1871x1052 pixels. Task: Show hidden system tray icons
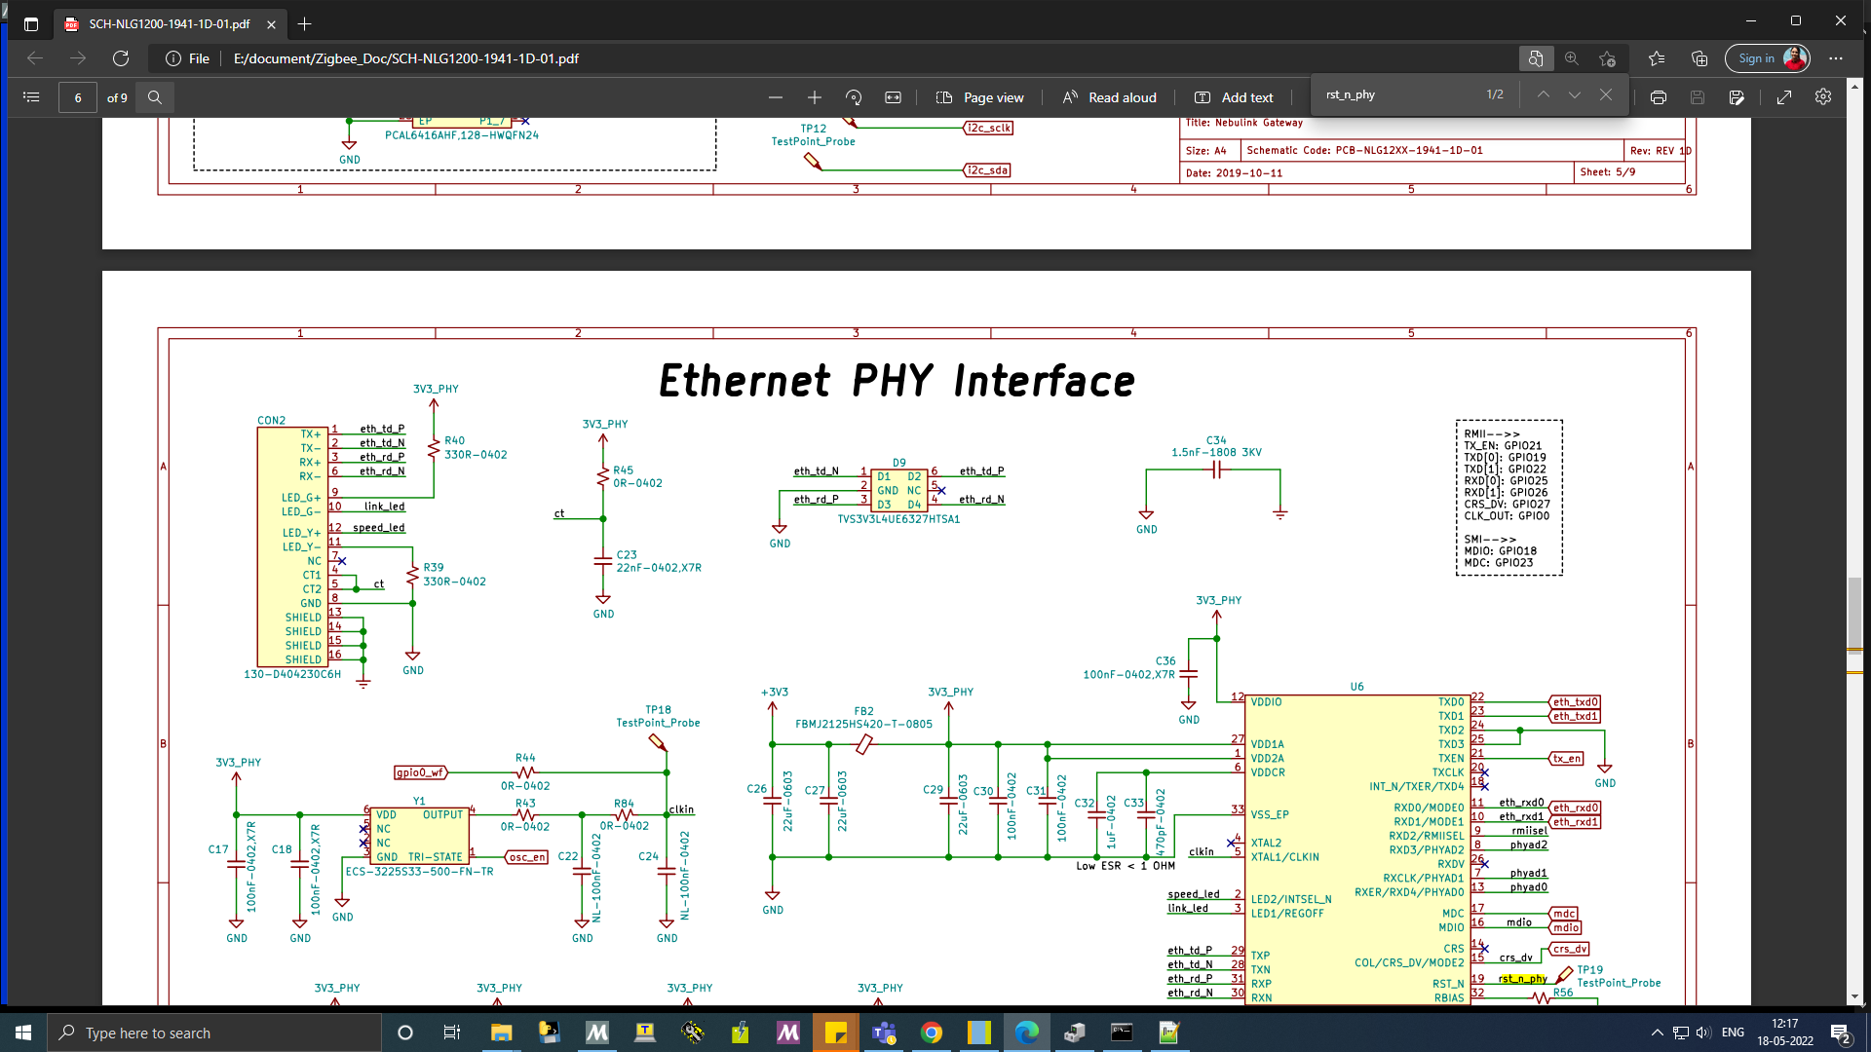tap(1657, 1033)
